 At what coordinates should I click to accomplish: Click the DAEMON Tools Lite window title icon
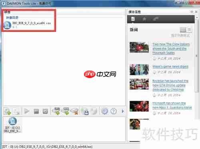(x=4, y=4)
